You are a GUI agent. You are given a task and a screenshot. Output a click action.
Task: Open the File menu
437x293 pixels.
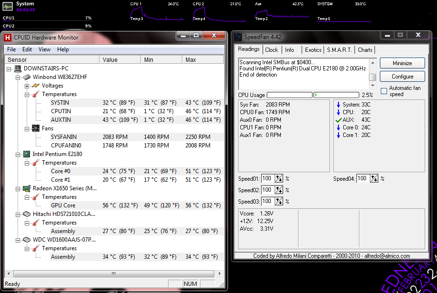pos(11,49)
